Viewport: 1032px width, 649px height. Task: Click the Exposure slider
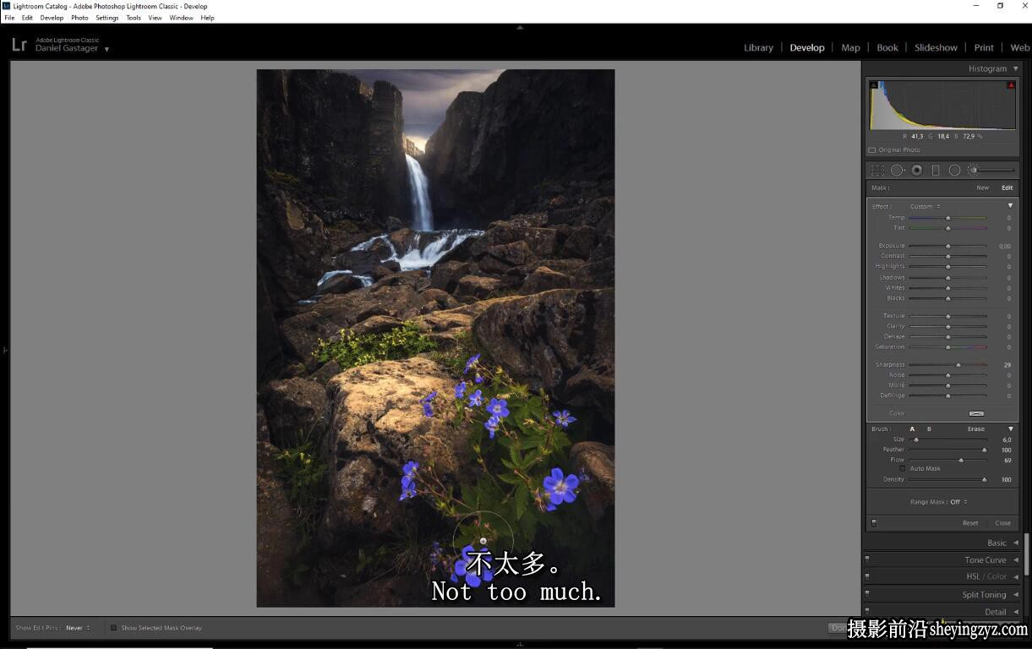pyautogui.click(x=947, y=246)
